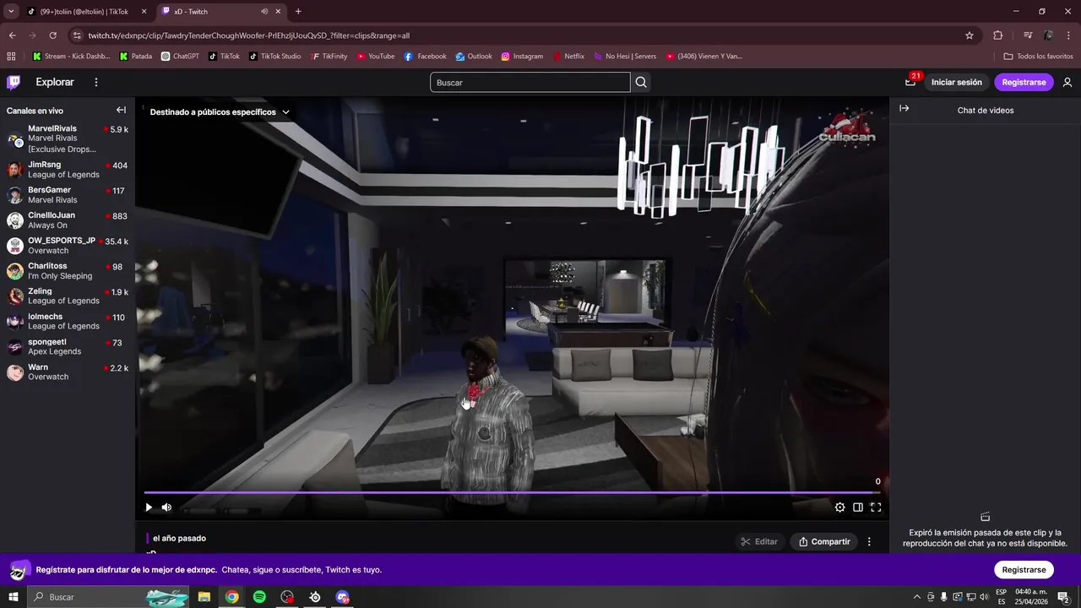Open the OW_ESPORTS_JP channel

(x=68, y=246)
